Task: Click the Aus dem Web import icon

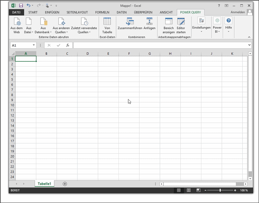Action: tap(17, 22)
